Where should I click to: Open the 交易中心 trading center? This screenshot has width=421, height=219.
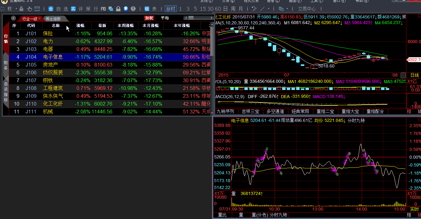coord(307,9)
